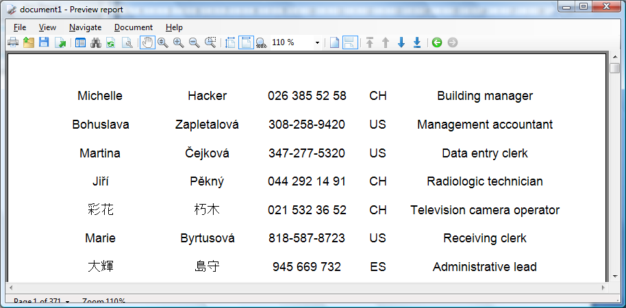Click the job Data entry clerk
The height and width of the screenshot is (308, 626).
click(485, 153)
